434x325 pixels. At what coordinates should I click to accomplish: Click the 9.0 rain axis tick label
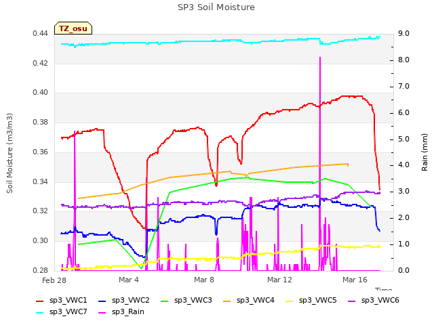tap(403, 34)
